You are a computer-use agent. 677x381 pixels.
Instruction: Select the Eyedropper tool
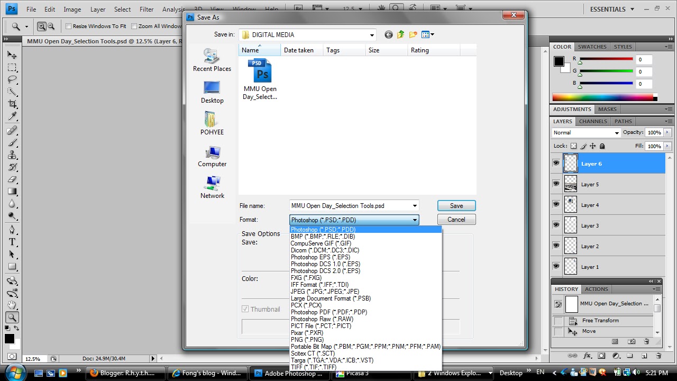click(x=12, y=116)
